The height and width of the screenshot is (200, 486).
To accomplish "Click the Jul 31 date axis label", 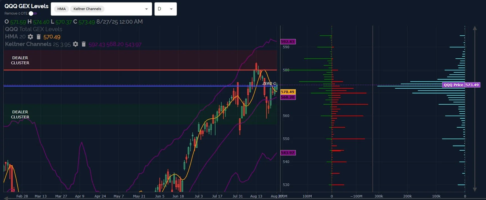I will [x=238, y=196].
